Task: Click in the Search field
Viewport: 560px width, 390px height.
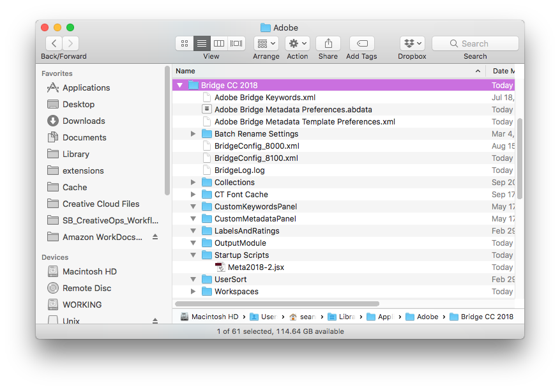Action: [475, 43]
